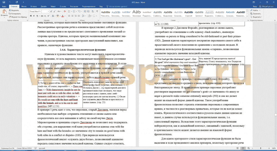This screenshot has width=277, height=151.
Task: Increase paragraph indent icon
Action: coord(88,11)
